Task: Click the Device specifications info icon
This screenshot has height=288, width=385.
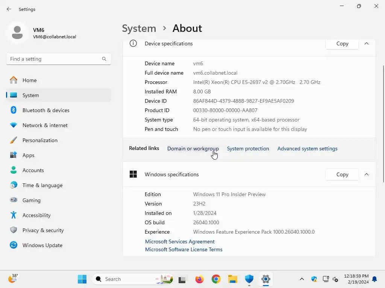Action: pyautogui.click(x=133, y=43)
